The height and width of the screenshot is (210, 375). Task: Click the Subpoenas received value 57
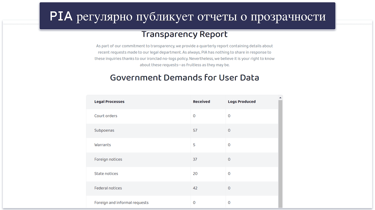195,130
